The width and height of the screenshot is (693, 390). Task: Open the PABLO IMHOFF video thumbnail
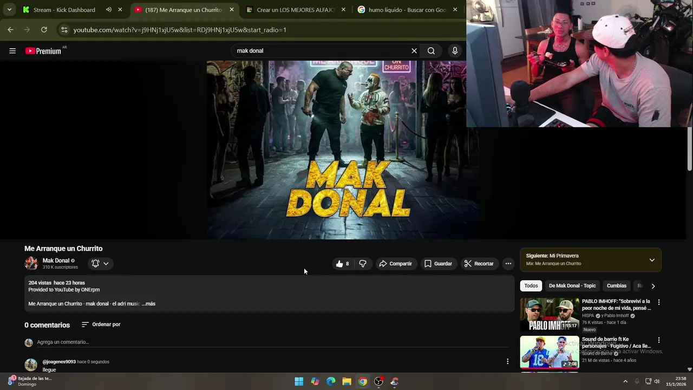(x=550, y=315)
